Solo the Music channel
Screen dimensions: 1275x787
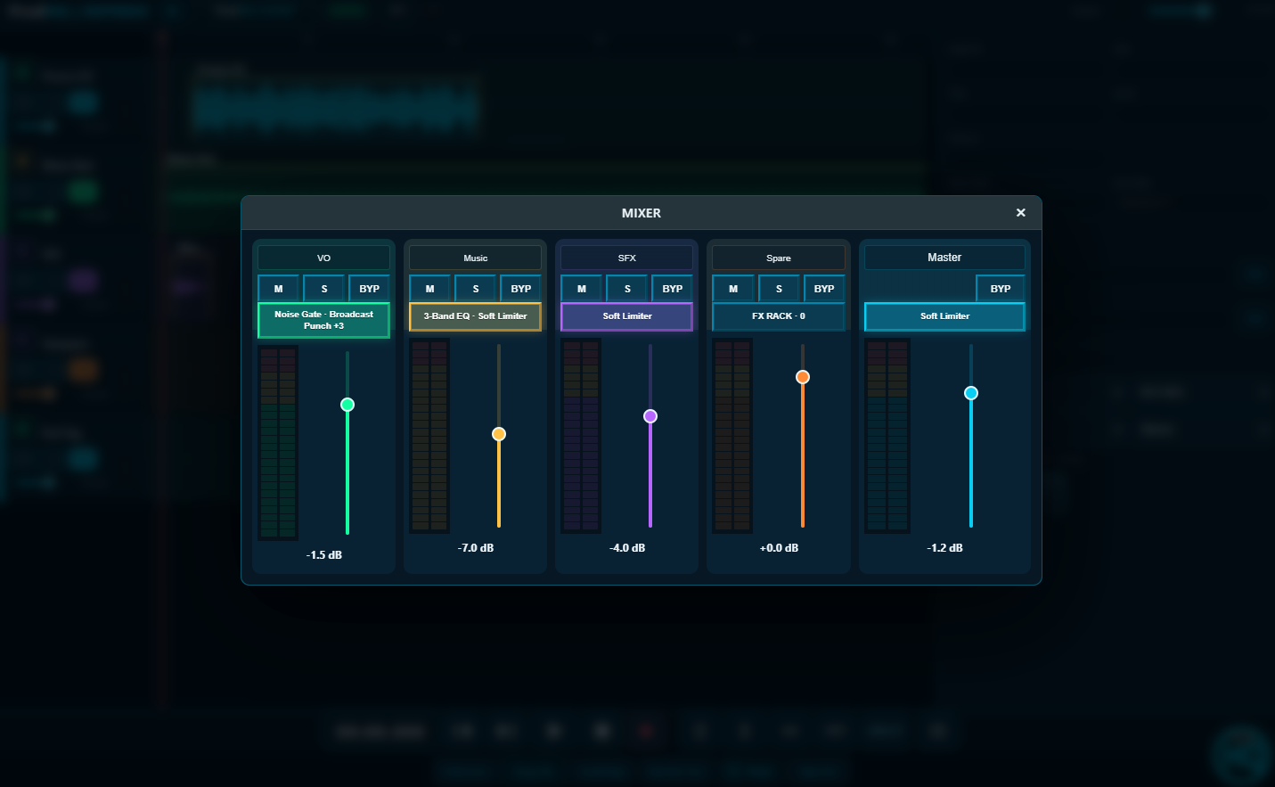click(476, 289)
